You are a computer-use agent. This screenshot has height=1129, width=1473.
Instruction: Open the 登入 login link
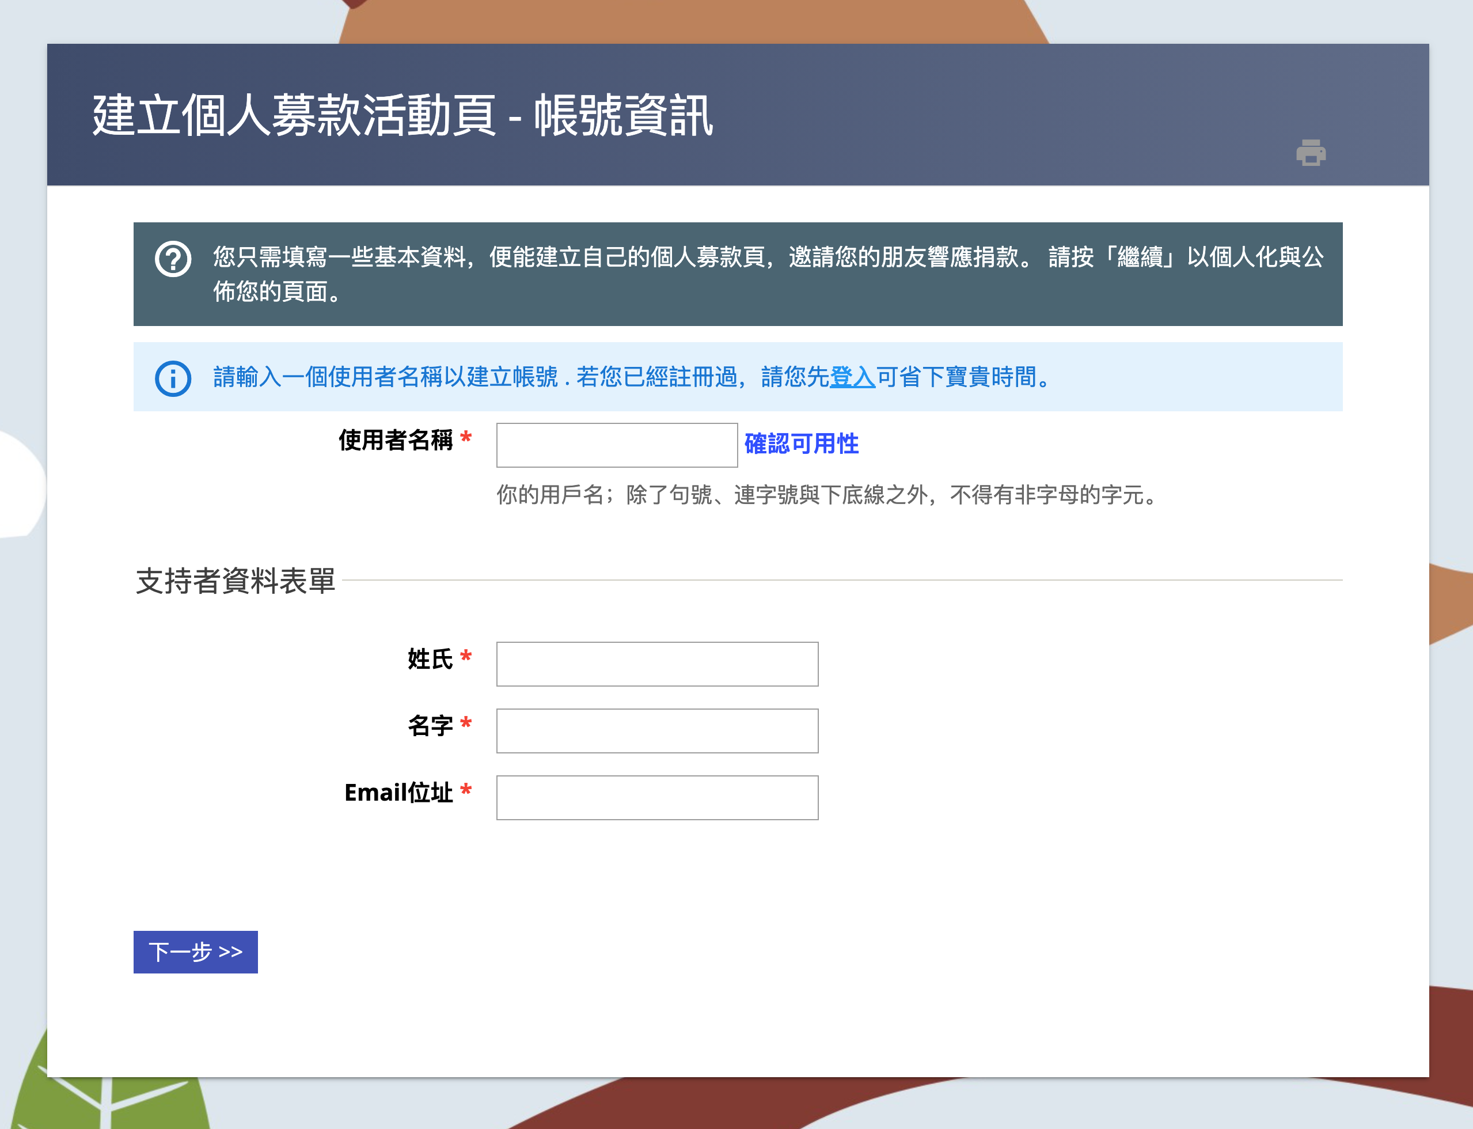(852, 377)
